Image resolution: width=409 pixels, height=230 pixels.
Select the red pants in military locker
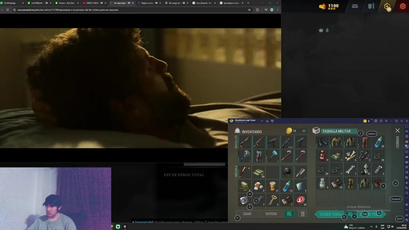point(364,142)
